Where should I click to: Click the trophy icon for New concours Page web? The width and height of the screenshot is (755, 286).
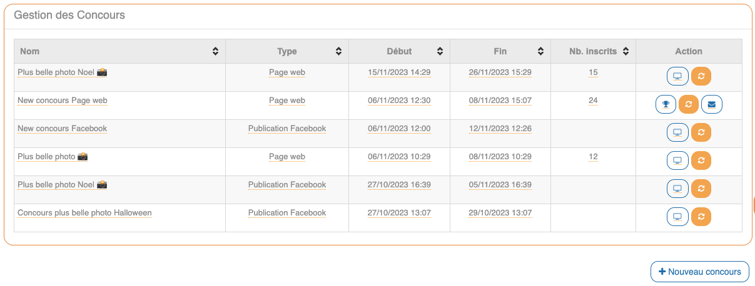pyautogui.click(x=666, y=104)
